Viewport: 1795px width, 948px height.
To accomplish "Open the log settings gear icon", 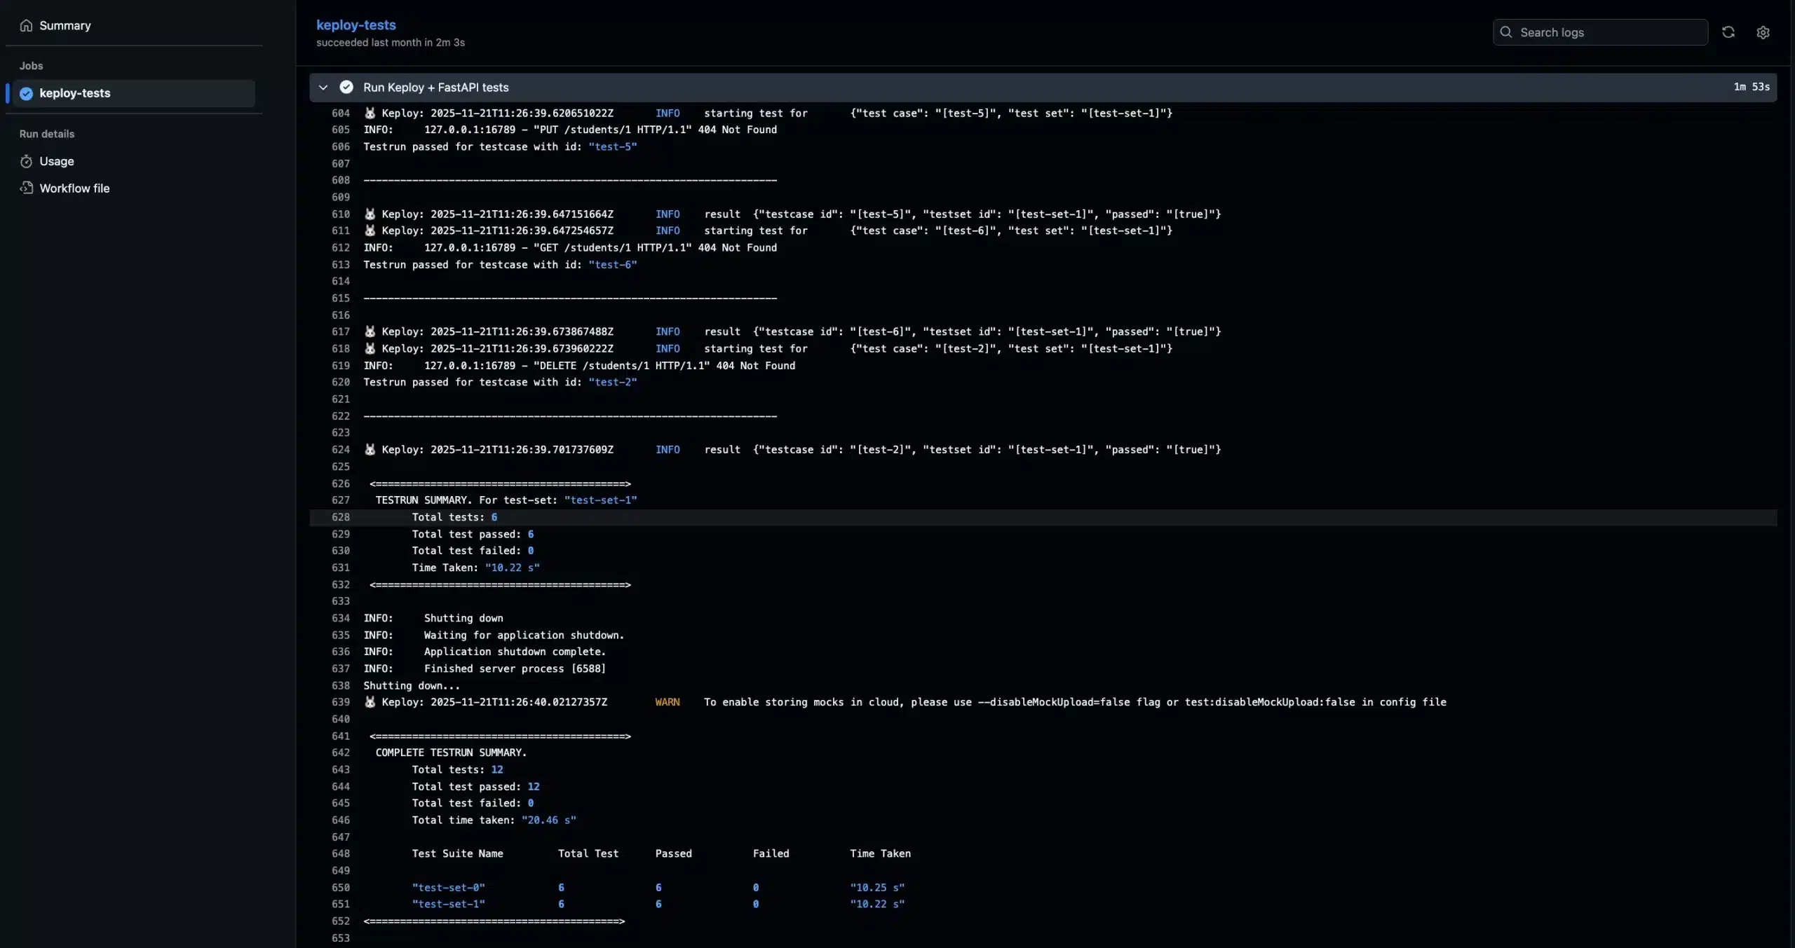I will pyautogui.click(x=1763, y=32).
